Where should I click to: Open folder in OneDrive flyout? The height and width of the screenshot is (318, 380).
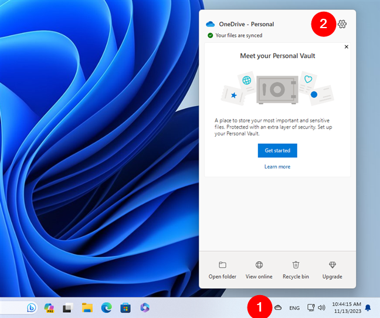222,270
